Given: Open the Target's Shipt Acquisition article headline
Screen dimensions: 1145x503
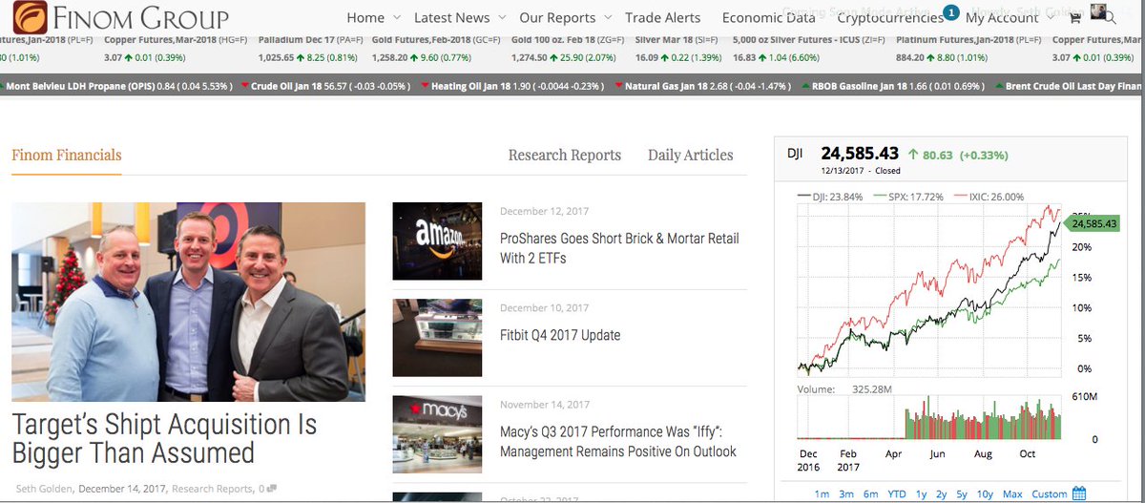Looking at the screenshot, I should (164, 438).
